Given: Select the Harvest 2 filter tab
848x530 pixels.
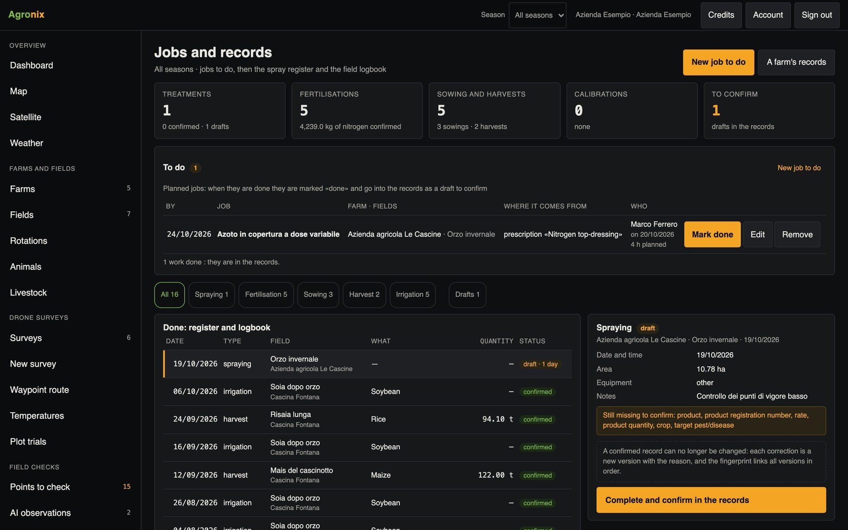Looking at the screenshot, I should [364, 295].
